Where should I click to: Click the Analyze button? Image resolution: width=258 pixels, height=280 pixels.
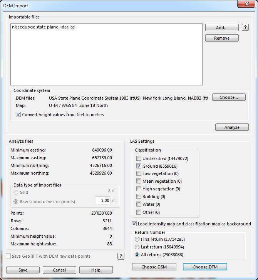point(232,127)
